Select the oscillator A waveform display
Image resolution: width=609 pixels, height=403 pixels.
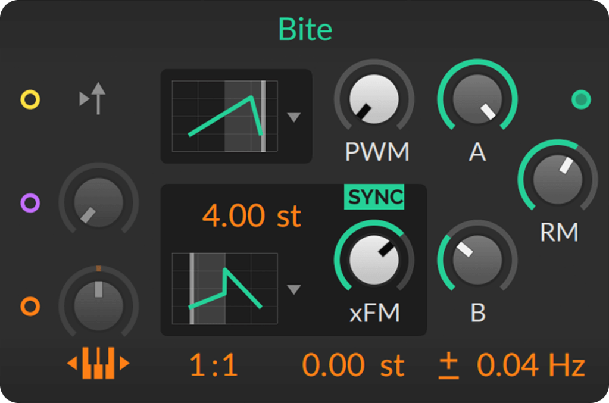coord(225,116)
